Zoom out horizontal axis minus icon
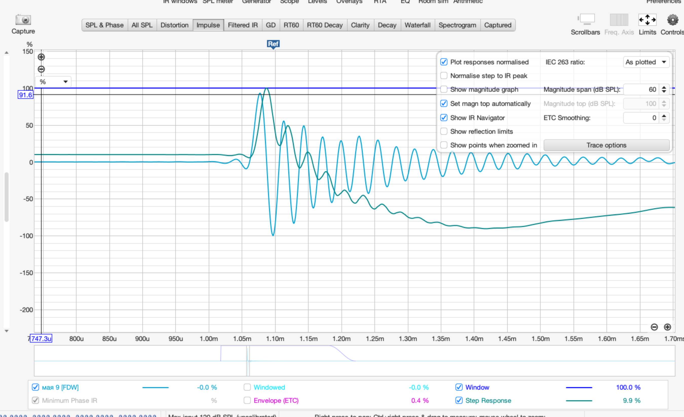 click(x=654, y=327)
